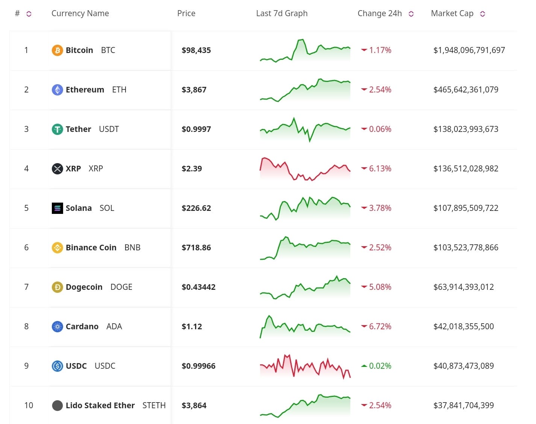536x424 pixels.
Task: Click market cap $107,895,509,722
Action: [466, 208]
